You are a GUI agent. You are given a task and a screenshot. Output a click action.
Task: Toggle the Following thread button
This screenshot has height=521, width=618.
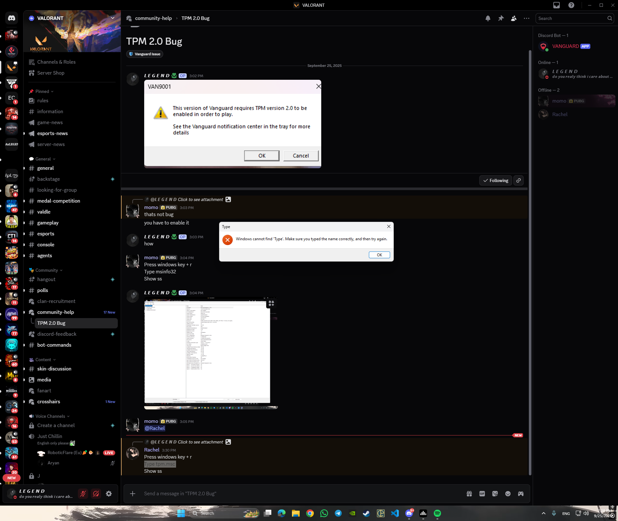point(496,180)
